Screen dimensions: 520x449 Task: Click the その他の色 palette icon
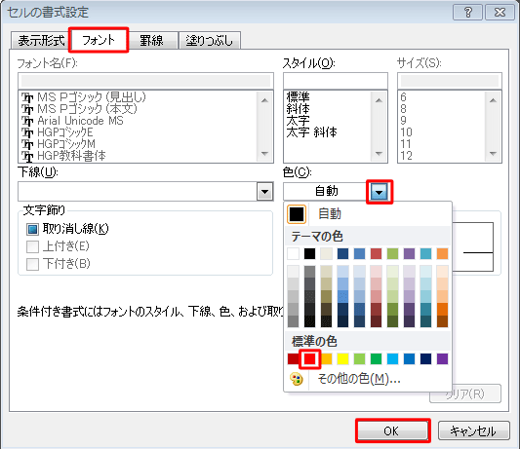click(297, 379)
